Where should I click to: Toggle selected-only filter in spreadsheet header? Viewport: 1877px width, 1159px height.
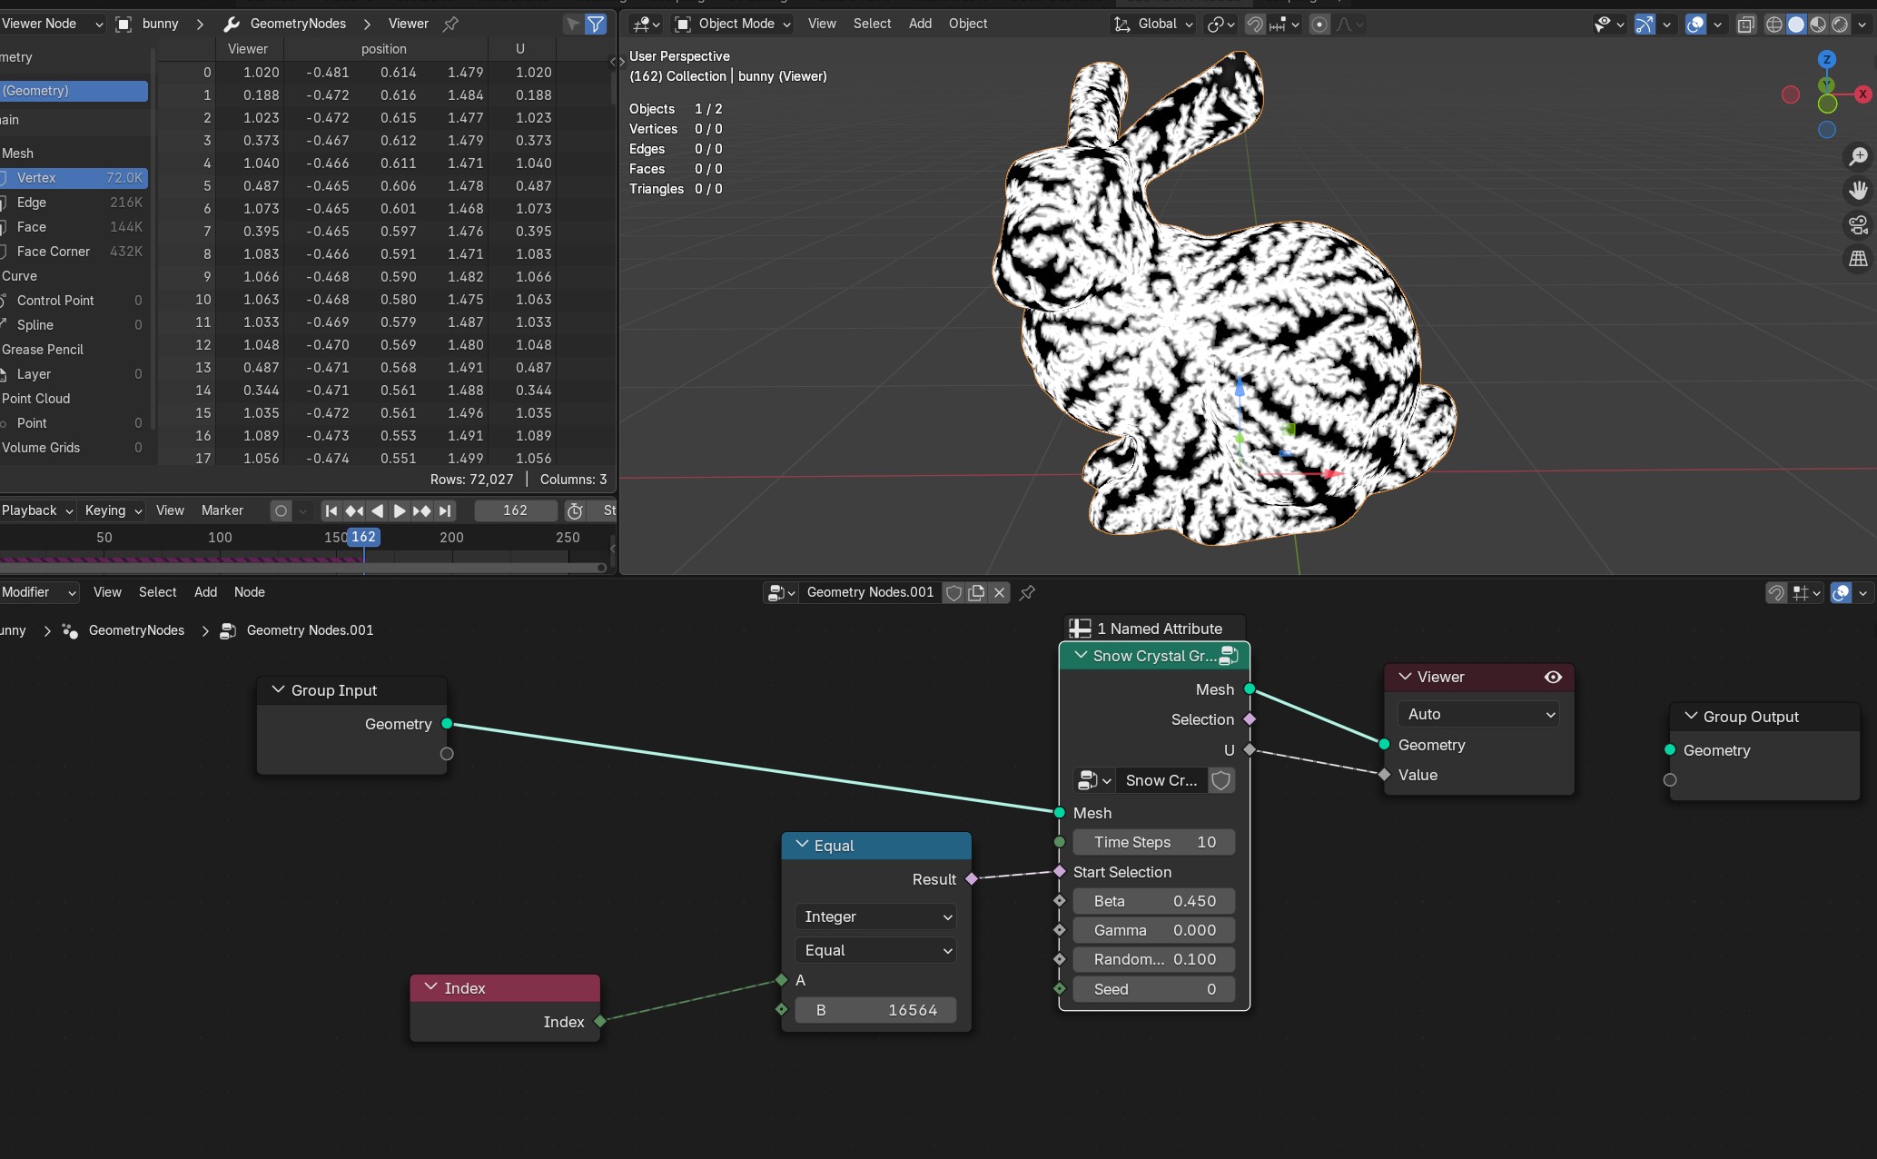[573, 25]
